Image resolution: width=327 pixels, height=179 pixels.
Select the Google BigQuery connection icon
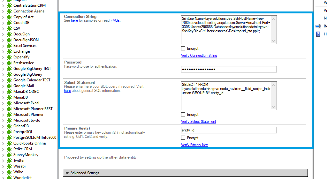(9, 74)
